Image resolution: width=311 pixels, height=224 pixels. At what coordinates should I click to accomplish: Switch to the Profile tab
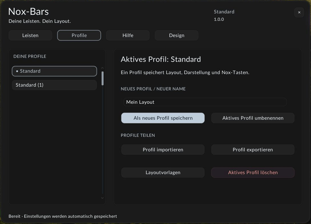coord(79,35)
